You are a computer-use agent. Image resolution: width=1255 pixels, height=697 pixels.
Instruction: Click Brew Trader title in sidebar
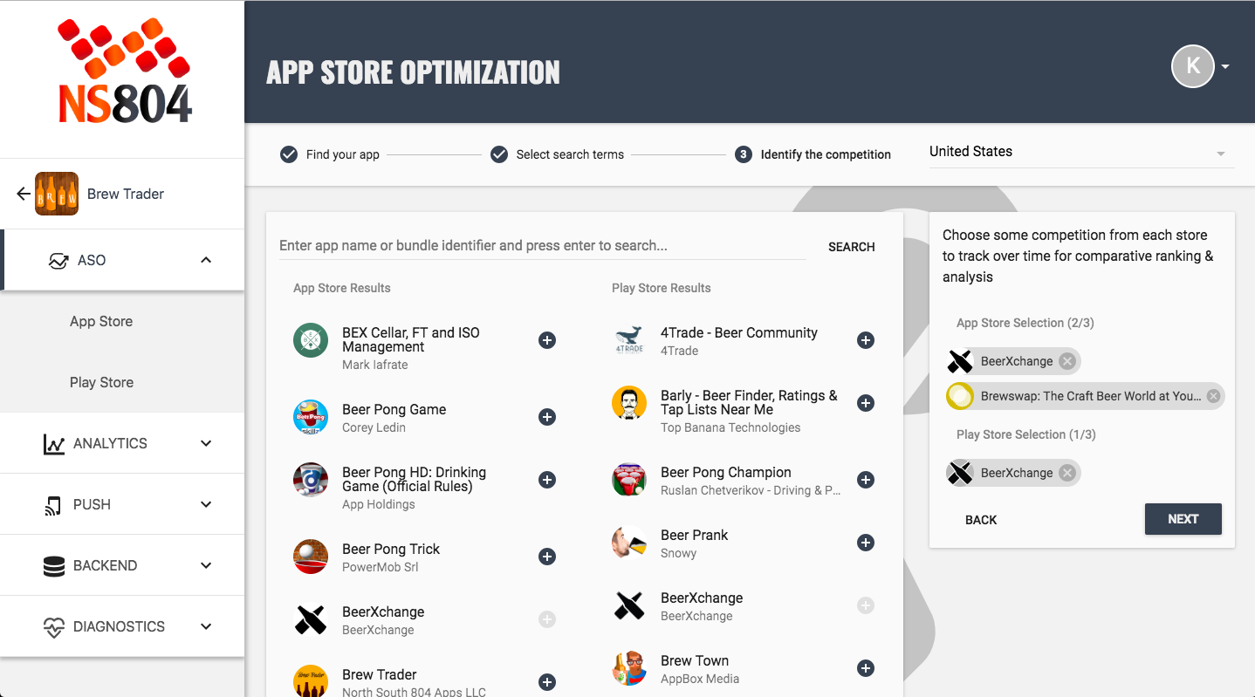point(126,194)
